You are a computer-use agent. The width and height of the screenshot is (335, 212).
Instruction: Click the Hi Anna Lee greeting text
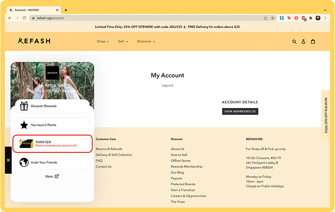52,85
